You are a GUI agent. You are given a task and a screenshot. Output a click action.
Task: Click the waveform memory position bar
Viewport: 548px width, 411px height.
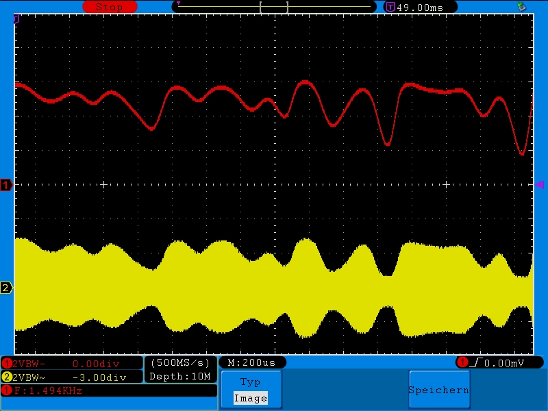click(x=274, y=7)
